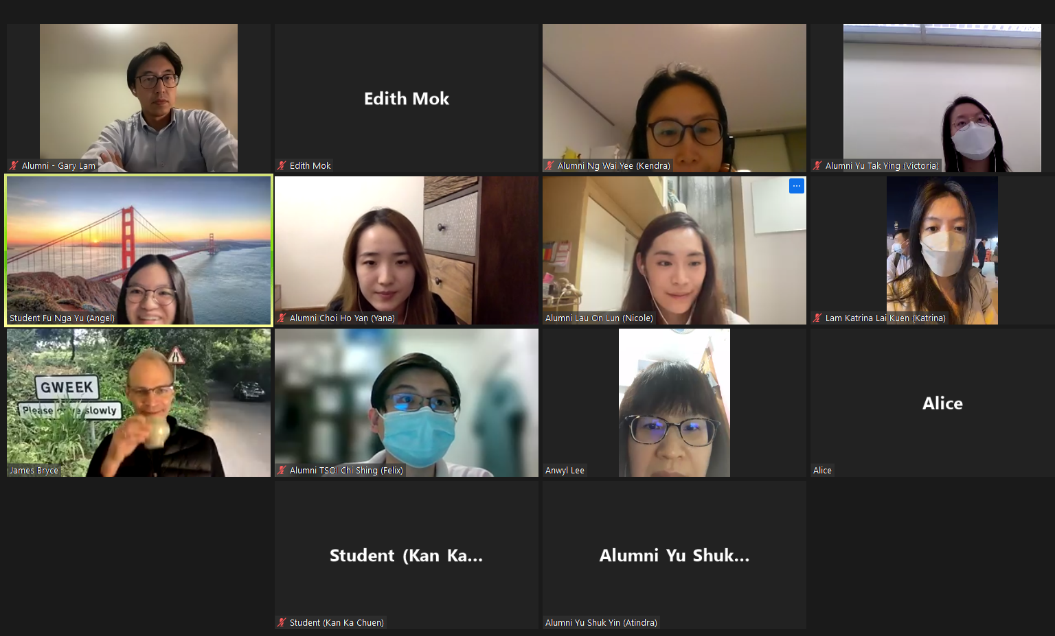Click muted mic icon for TSOI Chi Shing (Felix)
1055x636 pixels.
point(282,471)
